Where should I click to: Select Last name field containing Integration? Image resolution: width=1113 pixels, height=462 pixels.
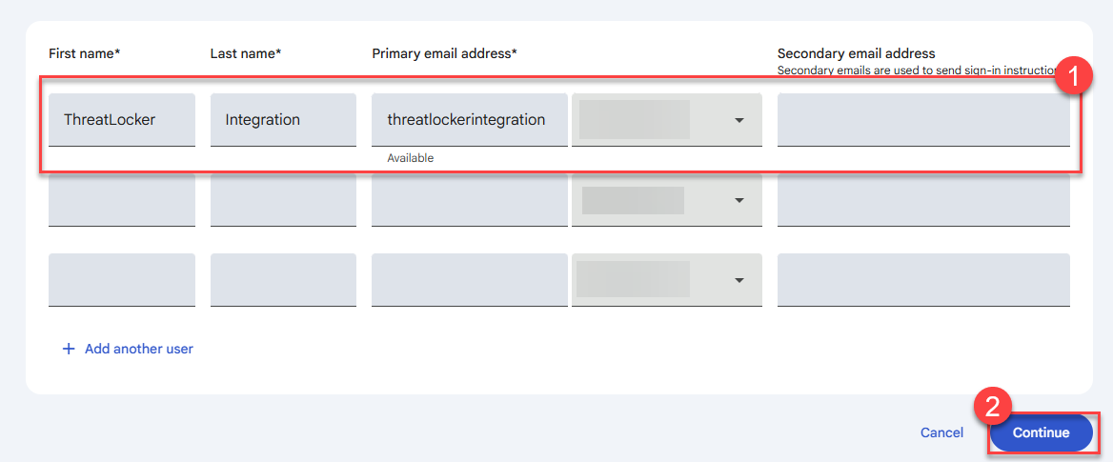tap(283, 120)
